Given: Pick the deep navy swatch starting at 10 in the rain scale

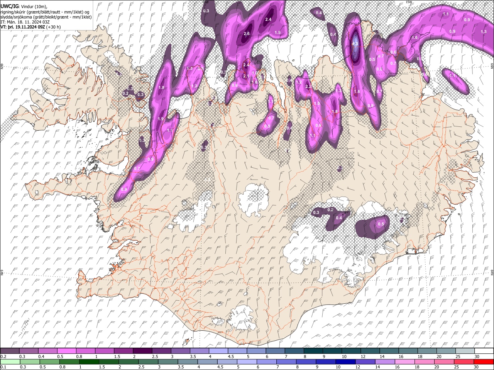Looking at the screenshot, I should [345, 362].
